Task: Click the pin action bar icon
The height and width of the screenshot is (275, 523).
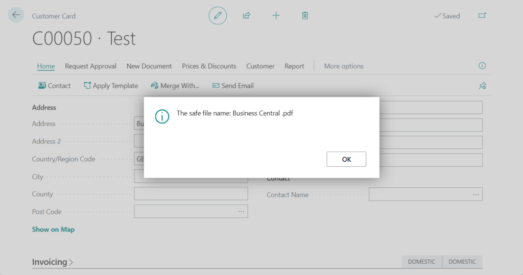Action: 482,86
